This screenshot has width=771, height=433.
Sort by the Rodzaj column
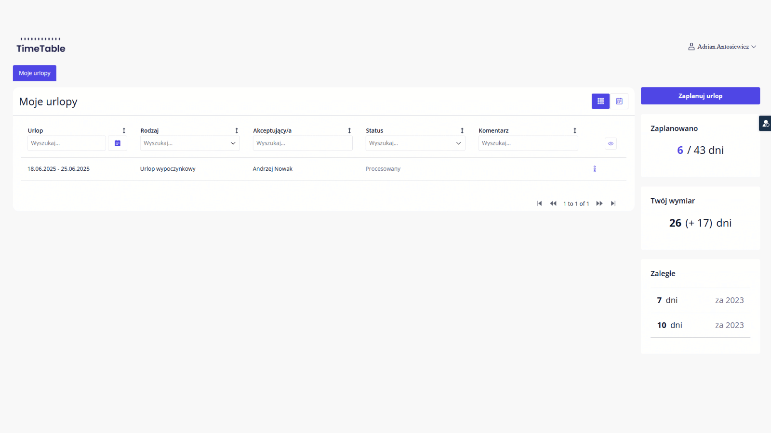237,130
